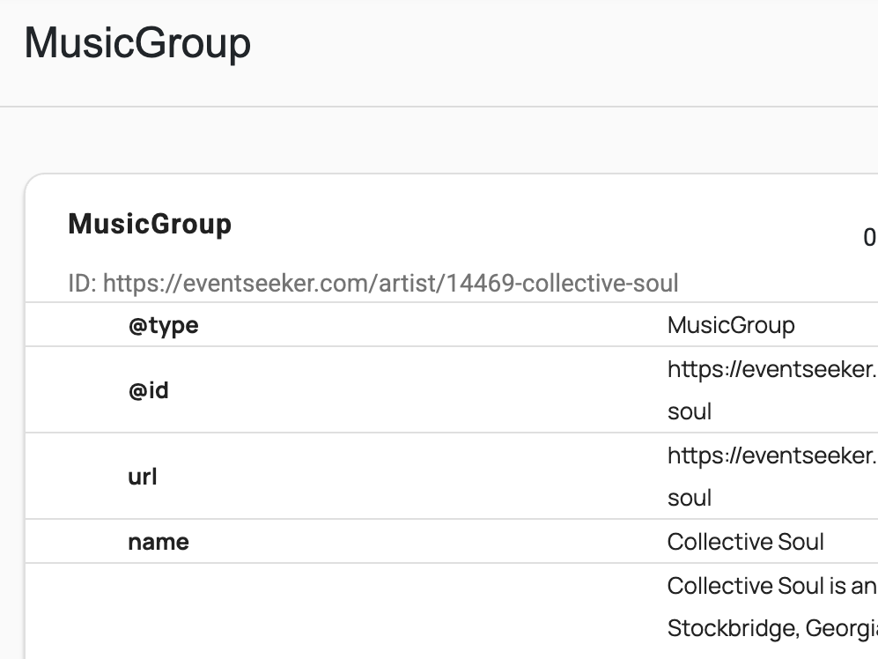Click the word "soul" in the @id row
This screenshot has height=659, width=878.
coord(690,411)
